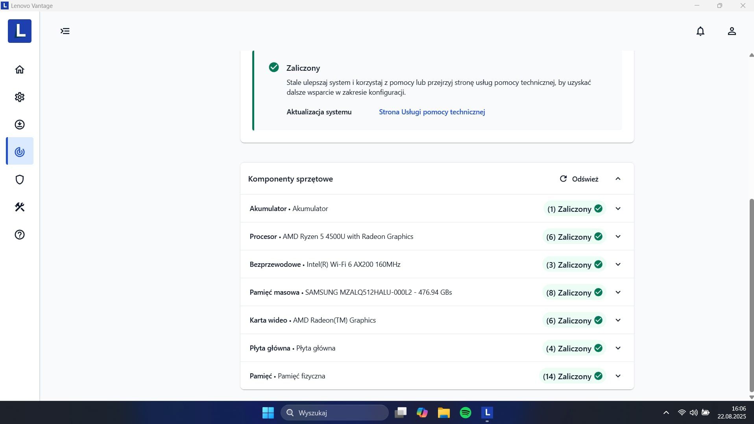This screenshot has width=754, height=424.
Task: Select the active hardware scan sidebar tab
Action: [20, 151]
